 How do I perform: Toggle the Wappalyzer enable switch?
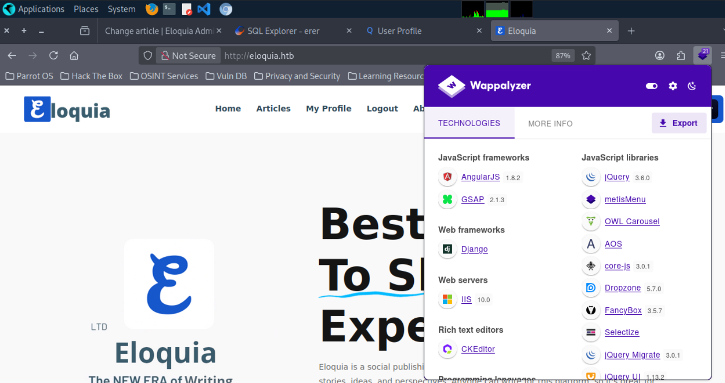(x=651, y=86)
